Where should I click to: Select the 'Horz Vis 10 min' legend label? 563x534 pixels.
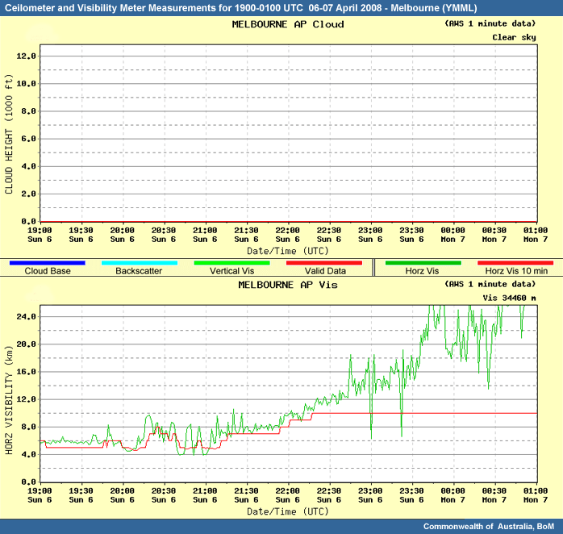point(517,271)
